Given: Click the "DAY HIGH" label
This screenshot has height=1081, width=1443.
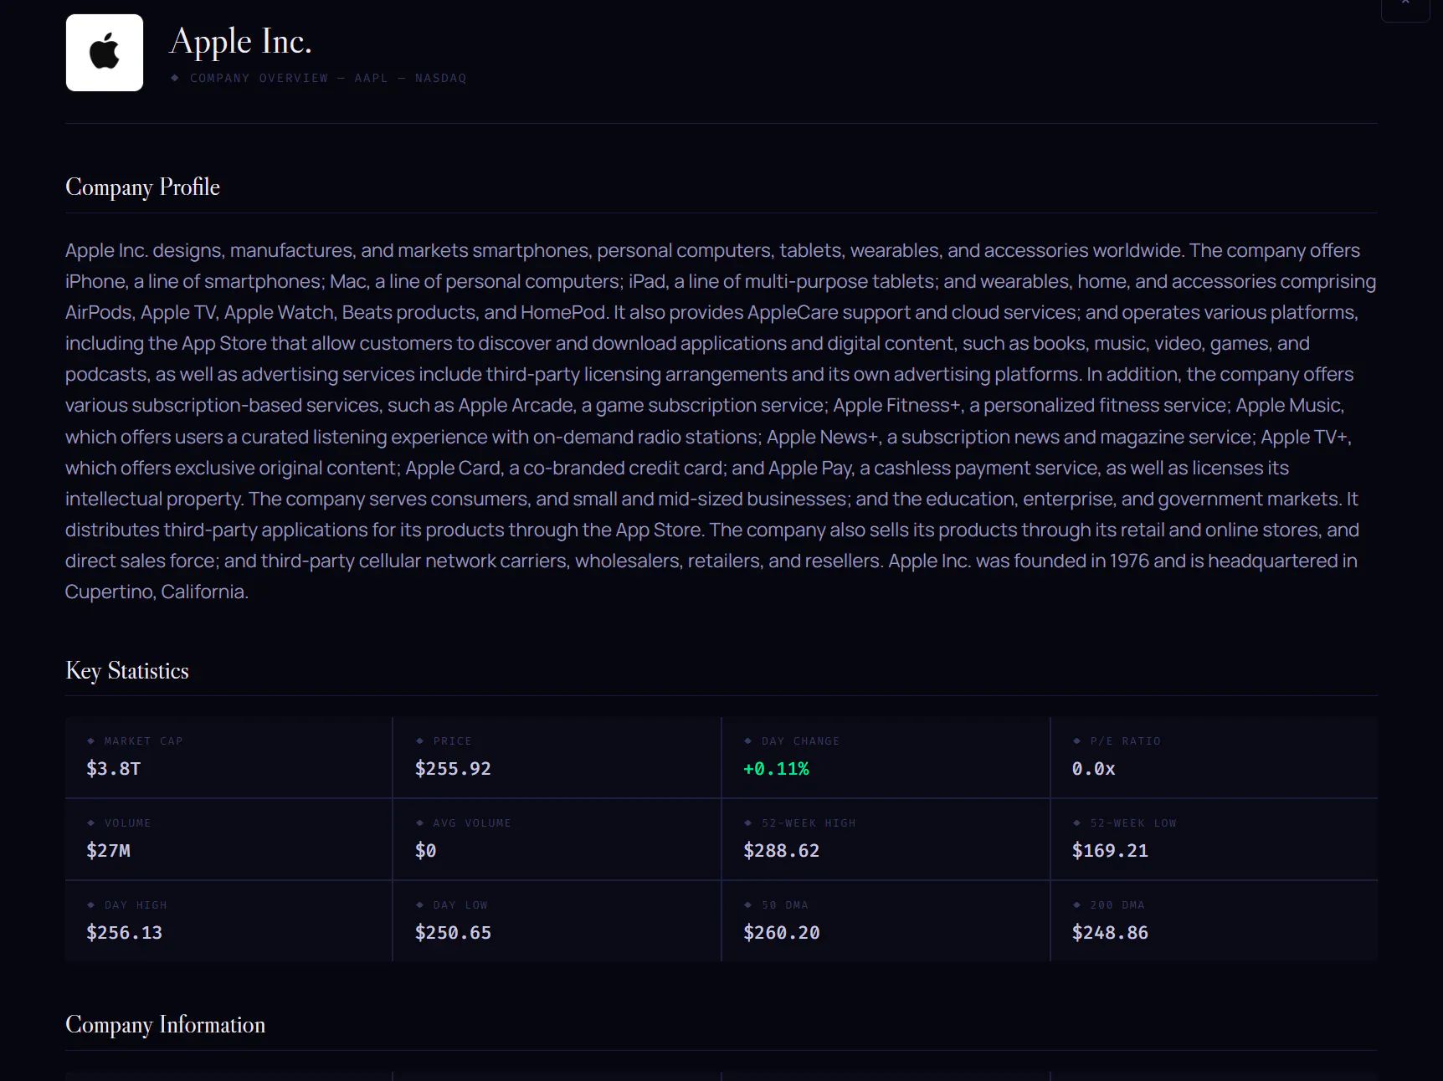Looking at the screenshot, I should point(136,905).
